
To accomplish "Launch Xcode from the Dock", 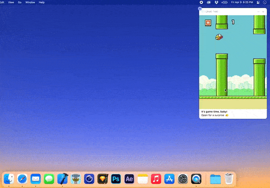I will (x=62, y=179).
